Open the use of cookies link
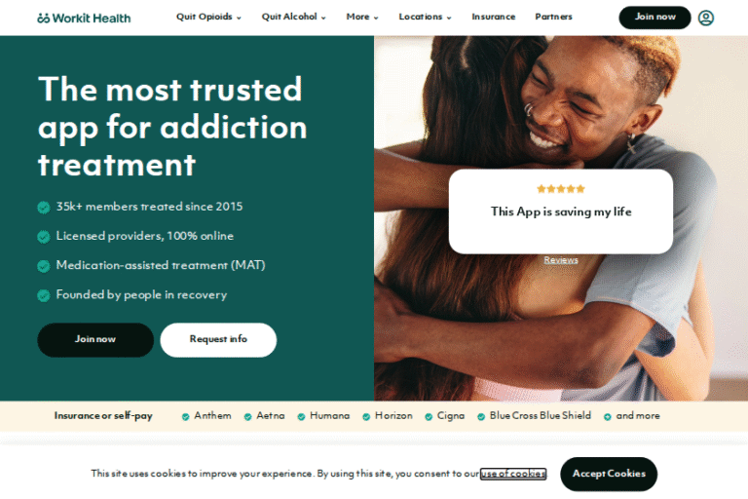Image resolution: width=748 pixels, height=499 pixels. coord(513,474)
